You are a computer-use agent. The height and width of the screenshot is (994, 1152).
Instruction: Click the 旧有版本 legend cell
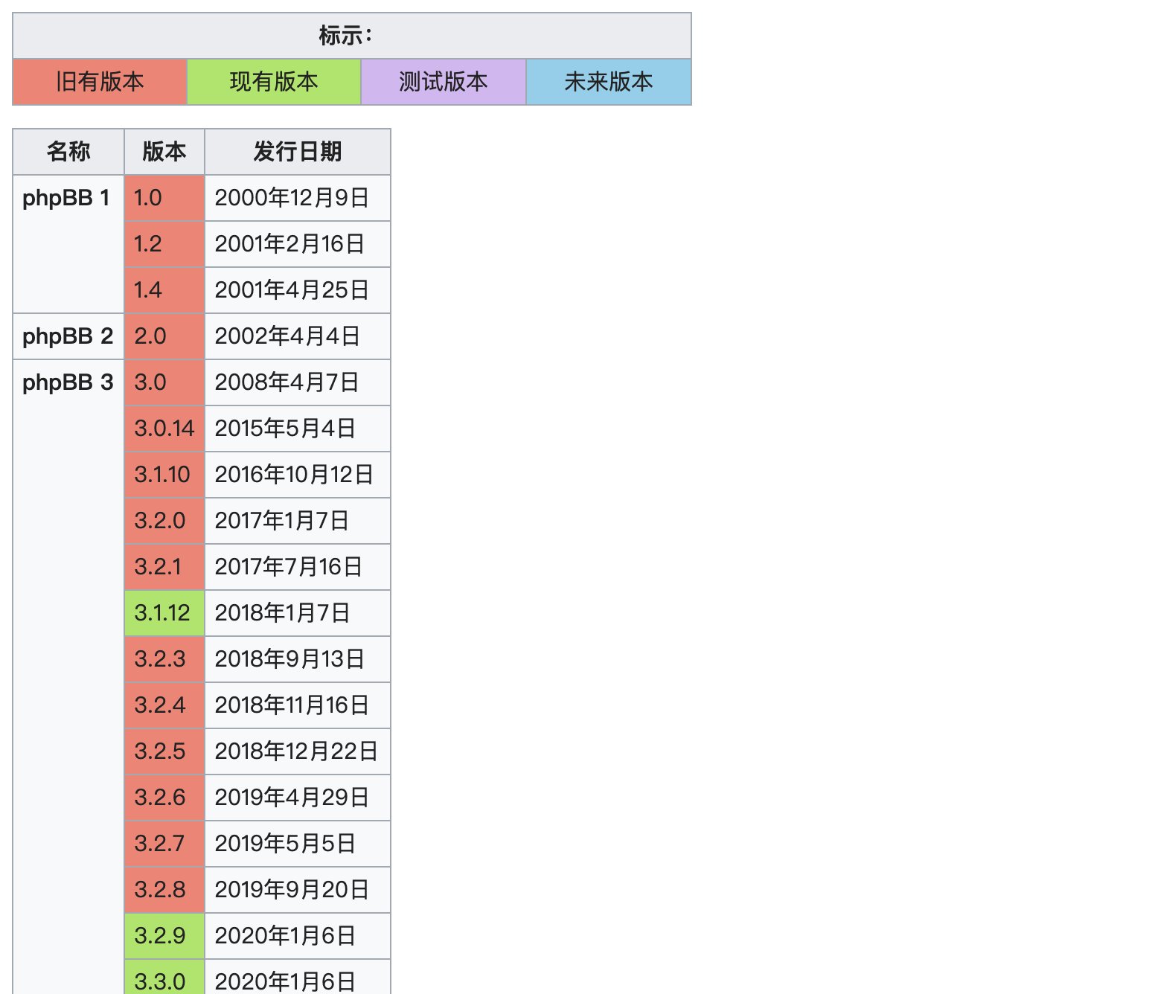point(100,82)
